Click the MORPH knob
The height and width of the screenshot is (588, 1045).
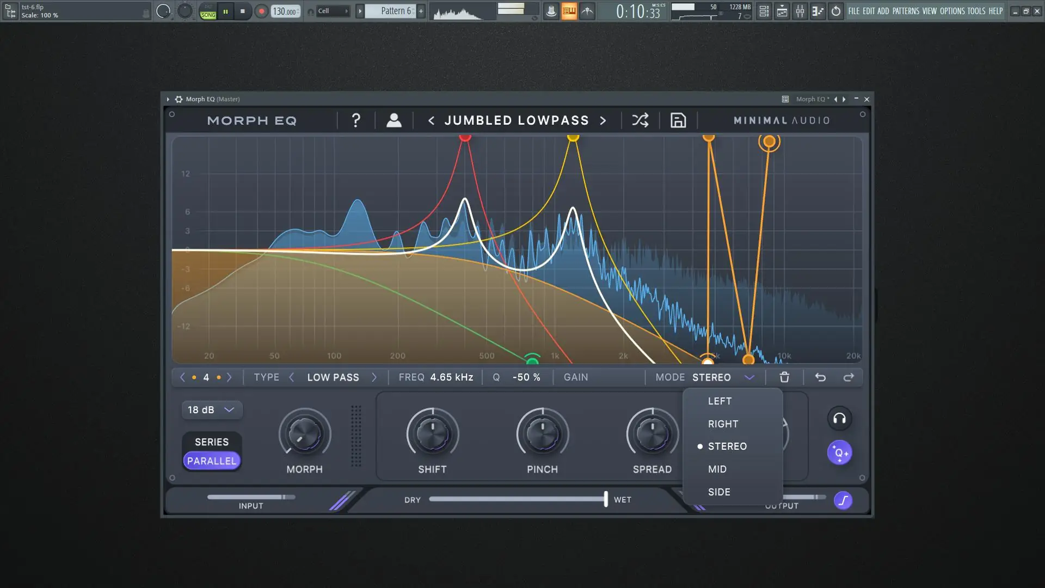tap(304, 434)
